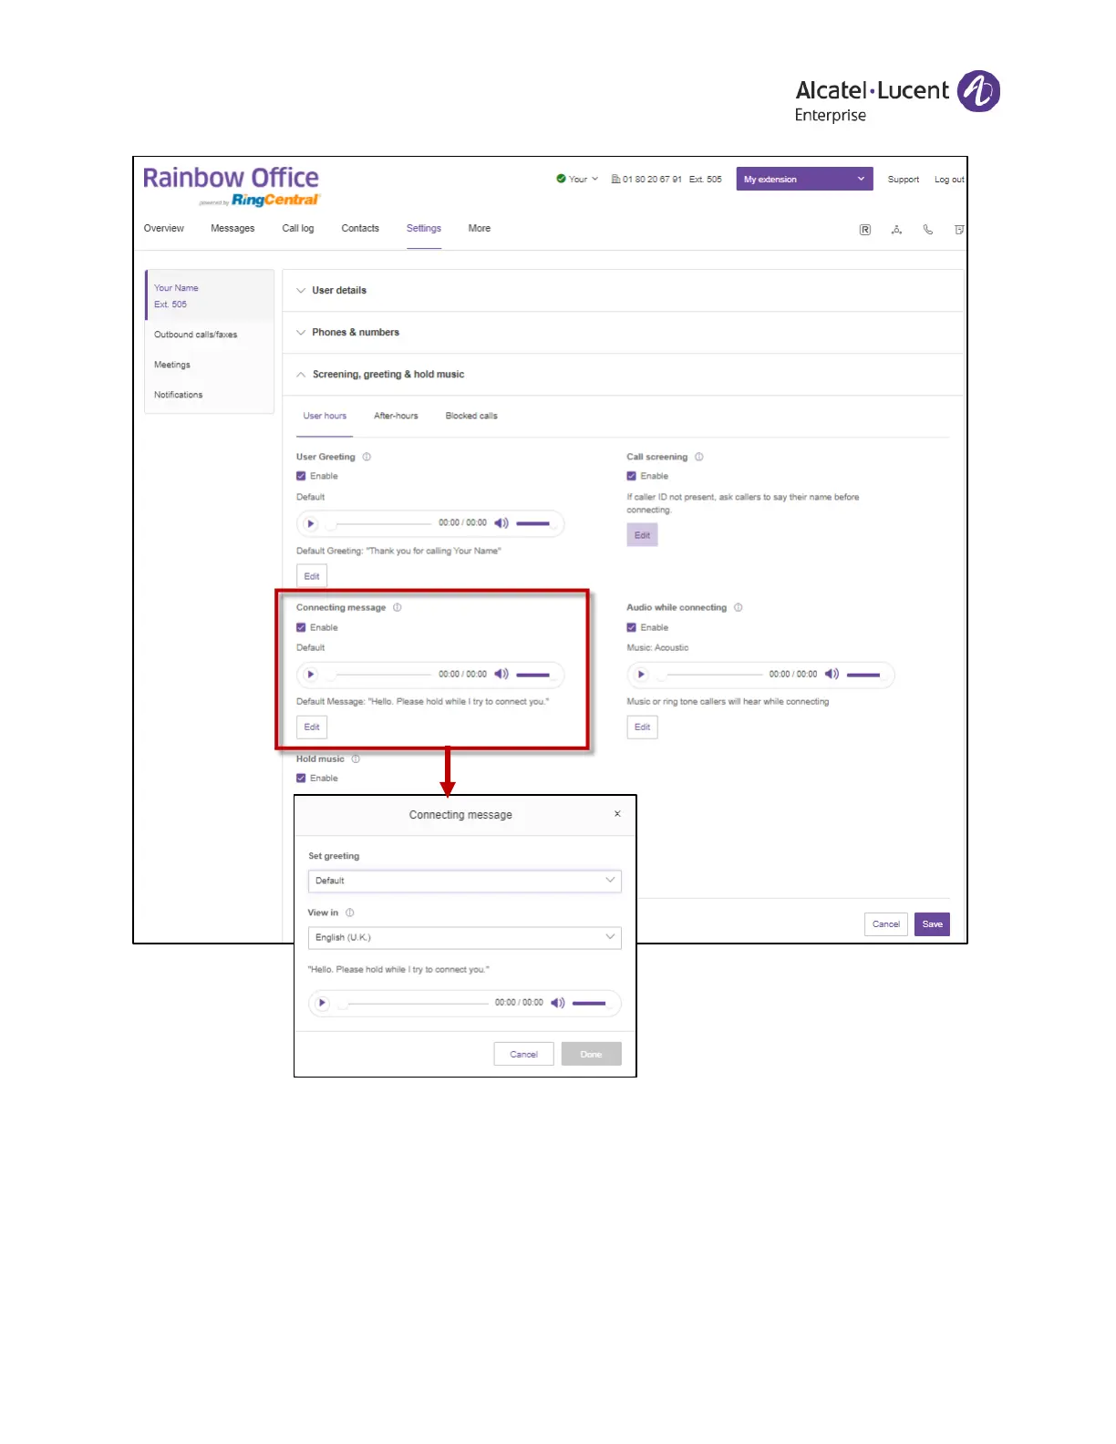This screenshot has width=1116, height=1444.
Task: Open the View in English (U.K.) dropdown
Action: pyautogui.click(x=464, y=937)
